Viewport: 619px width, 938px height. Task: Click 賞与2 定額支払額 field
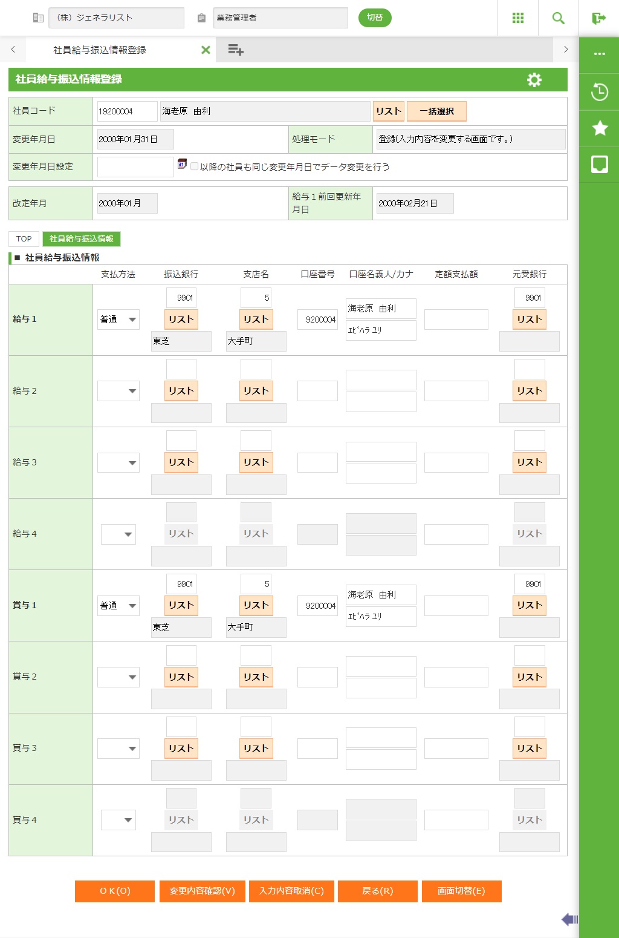pyautogui.click(x=456, y=677)
